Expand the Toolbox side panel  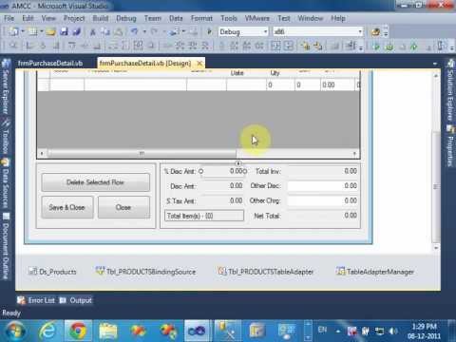click(x=6, y=136)
